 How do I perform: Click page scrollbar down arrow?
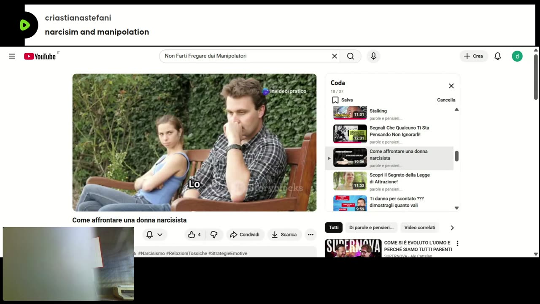pyautogui.click(x=536, y=254)
